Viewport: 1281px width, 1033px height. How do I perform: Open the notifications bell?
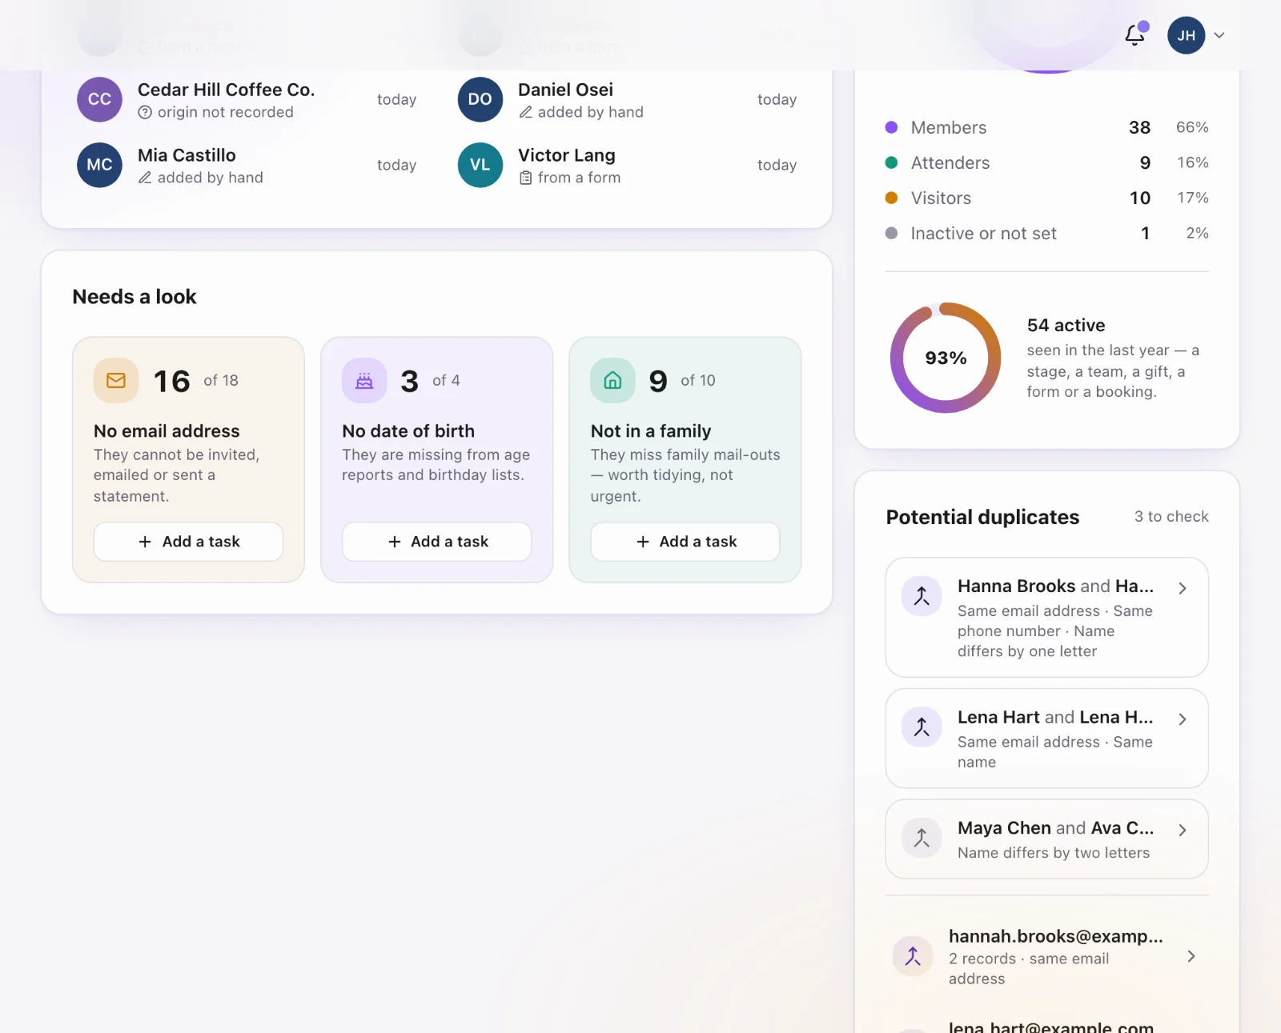click(x=1134, y=35)
